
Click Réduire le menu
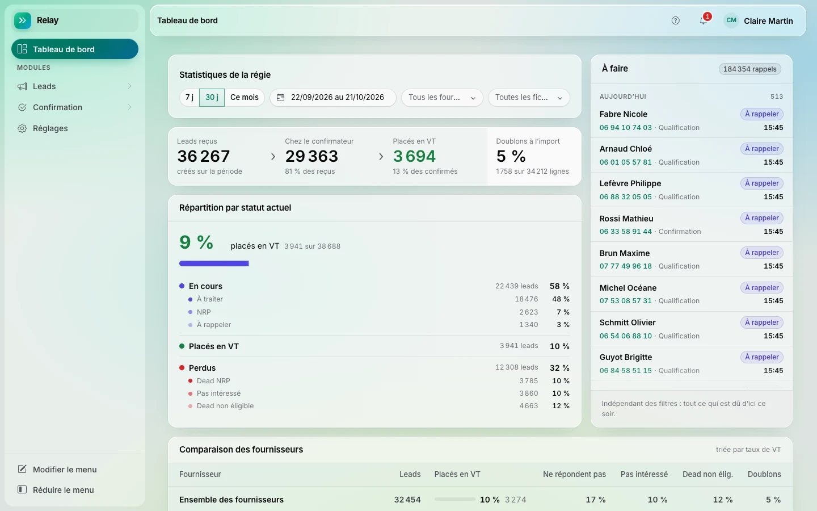click(75, 490)
